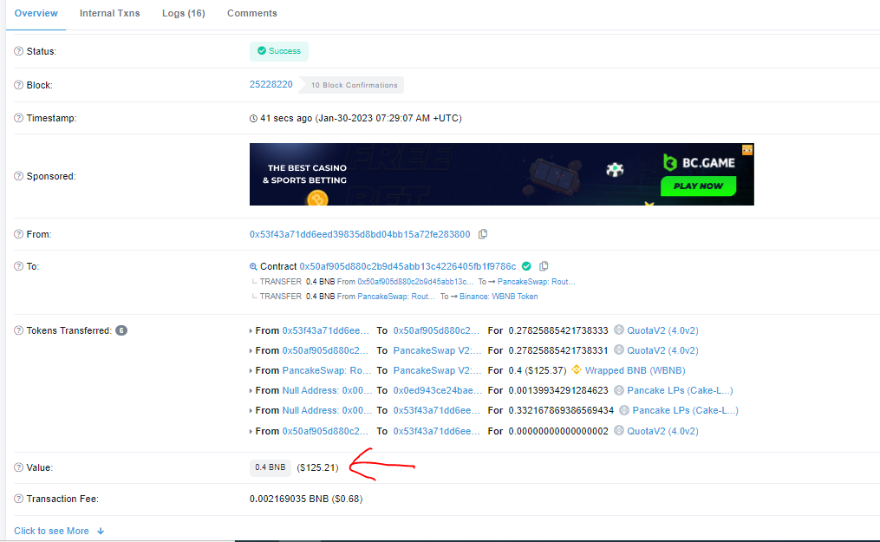Image resolution: width=880 pixels, height=542 pixels.
Task: Click the magnifier icon before Contract
Action: tap(253, 266)
